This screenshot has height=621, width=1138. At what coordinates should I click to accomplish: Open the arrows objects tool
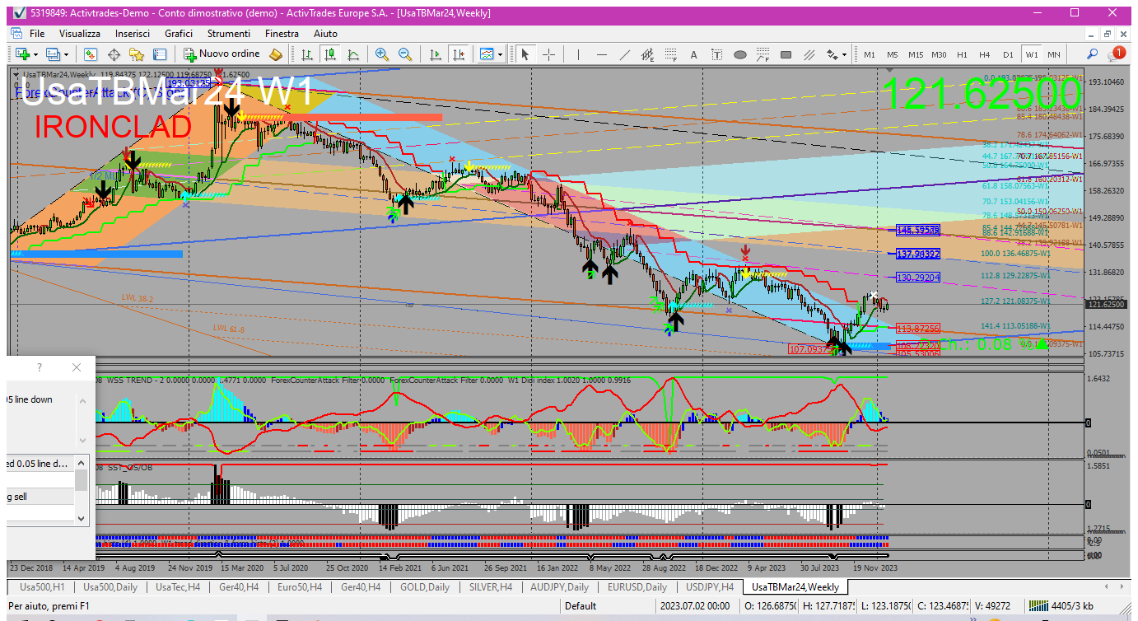[832, 54]
